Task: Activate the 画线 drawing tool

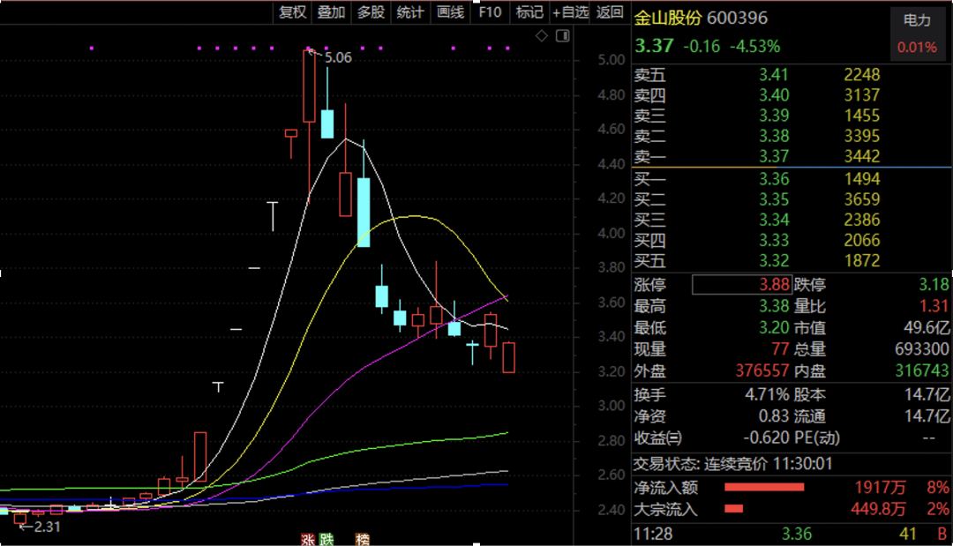Action: point(450,11)
